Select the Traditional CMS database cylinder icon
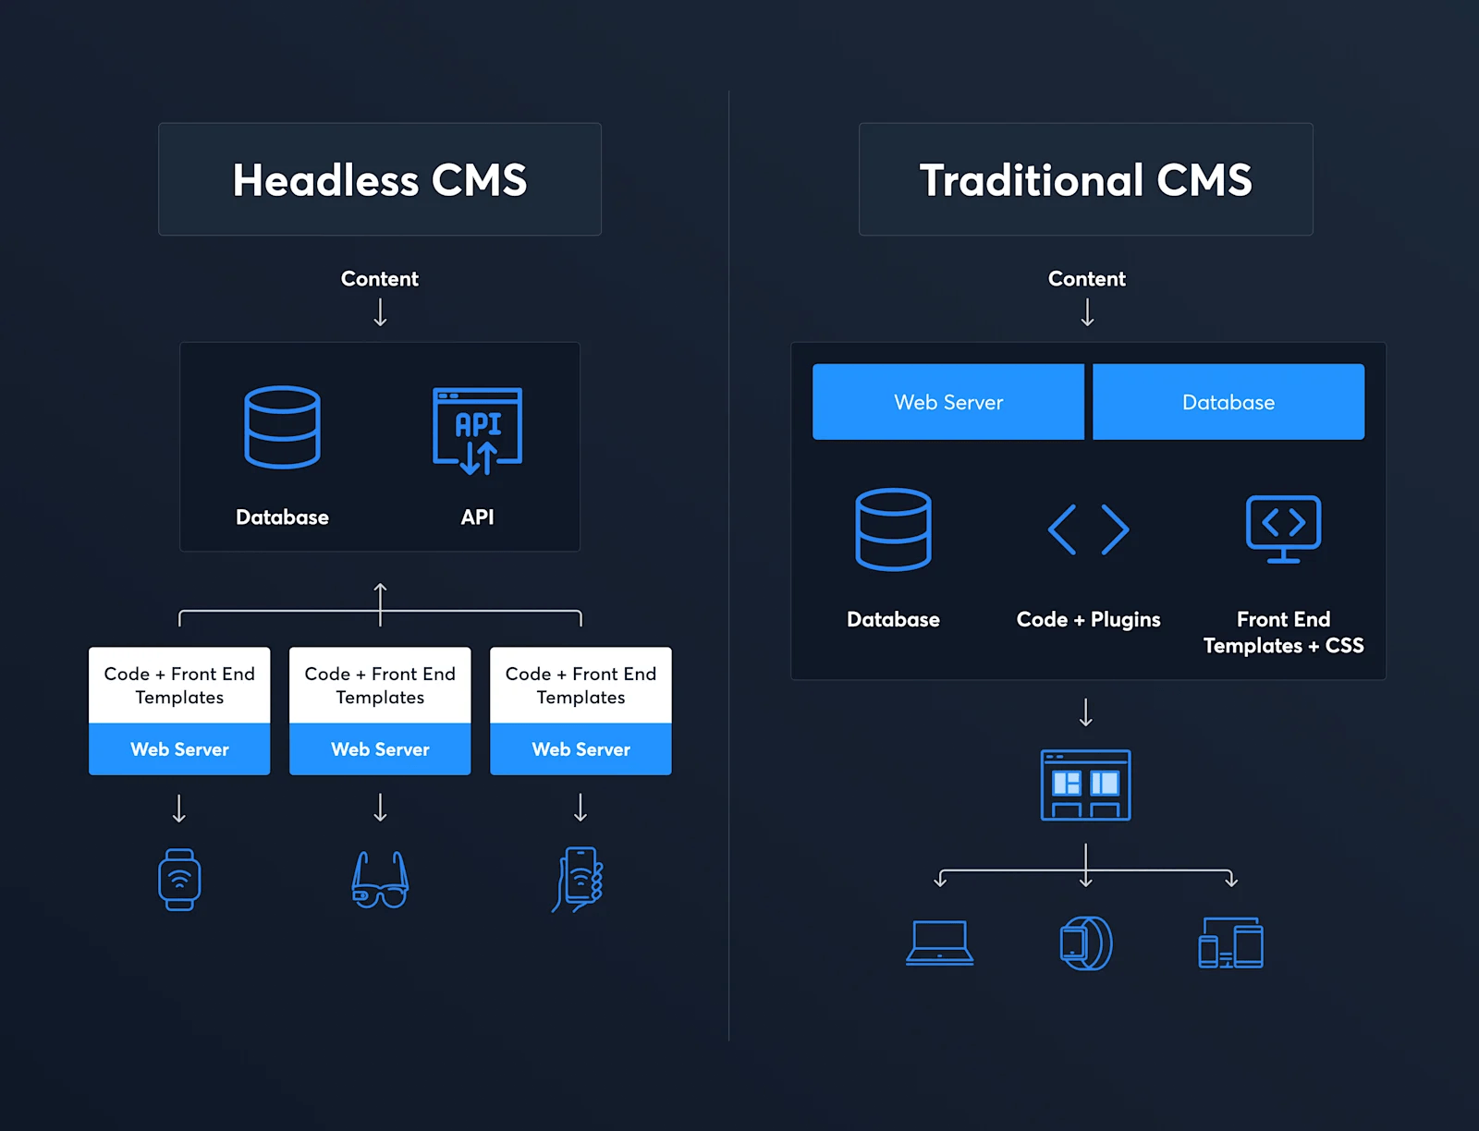Image resolution: width=1479 pixels, height=1131 pixels. click(893, 529)
